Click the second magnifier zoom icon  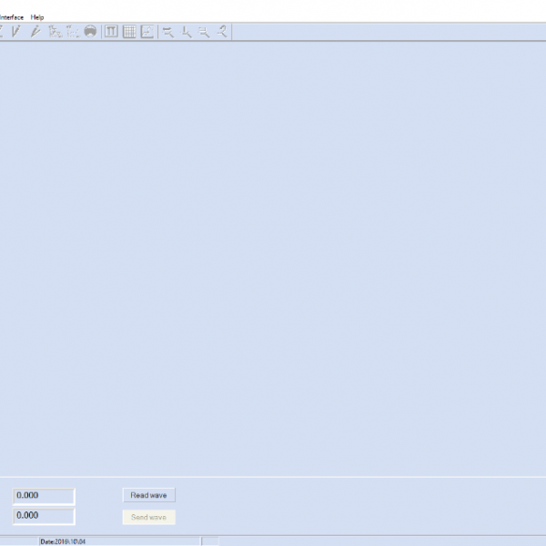[x=187, y=32]
